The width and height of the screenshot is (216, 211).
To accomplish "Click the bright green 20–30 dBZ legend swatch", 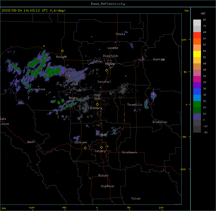I will point(197,104).
